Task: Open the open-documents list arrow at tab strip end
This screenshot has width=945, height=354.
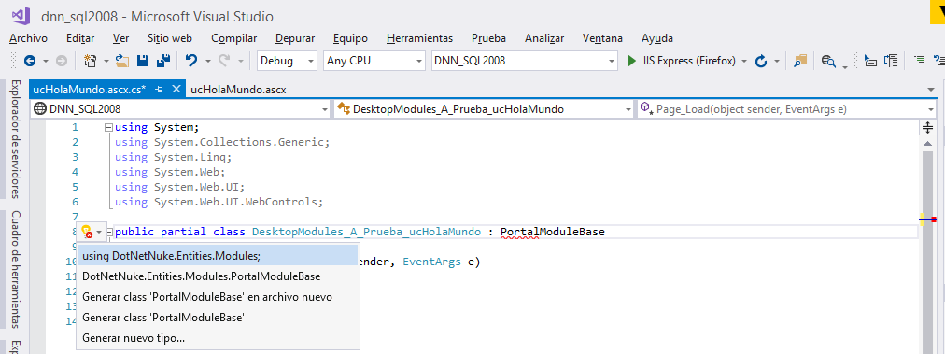Action: (931, 90)
